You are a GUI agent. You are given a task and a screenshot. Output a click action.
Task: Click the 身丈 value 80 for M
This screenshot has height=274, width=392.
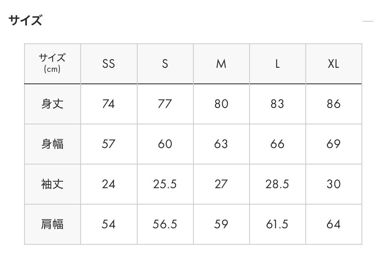pyautogui.click(x=221, y=104)
